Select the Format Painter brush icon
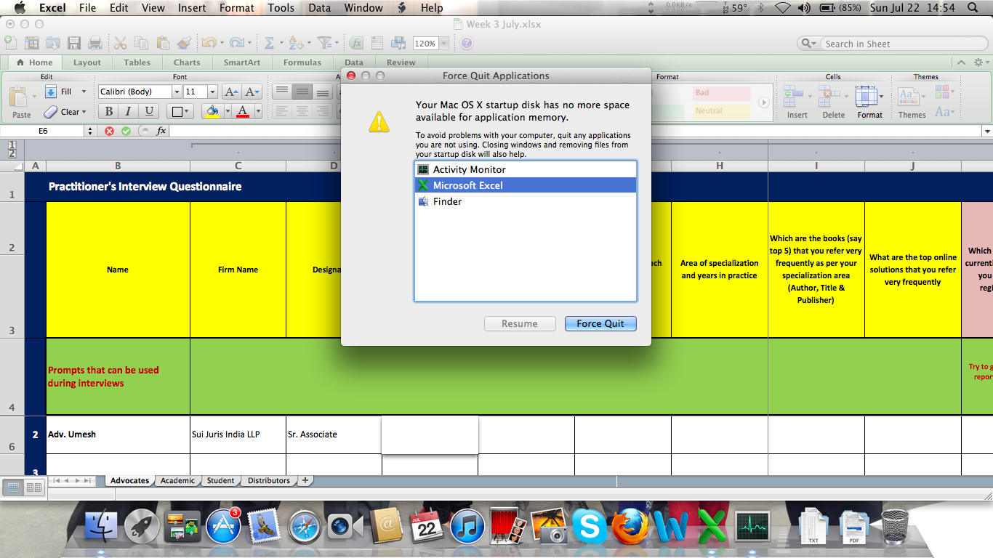 coord(184,43)
